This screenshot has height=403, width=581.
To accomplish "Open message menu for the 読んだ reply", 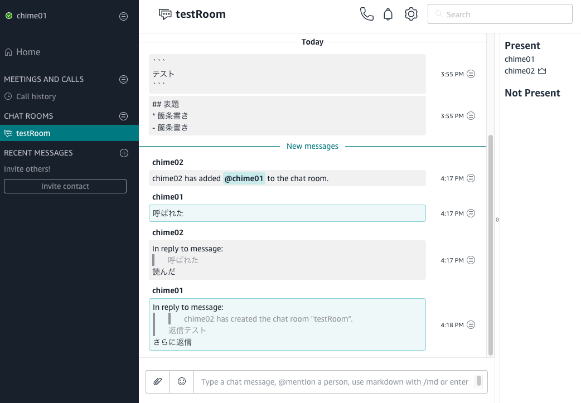I will [471, 260].
